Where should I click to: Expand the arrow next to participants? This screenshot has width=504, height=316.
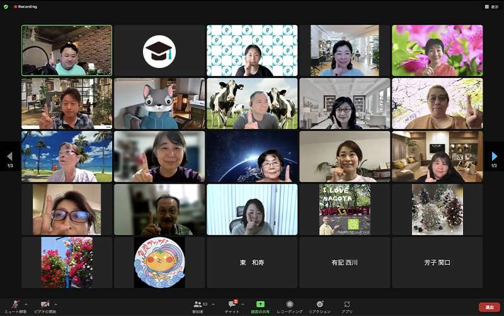click(213, 304)
